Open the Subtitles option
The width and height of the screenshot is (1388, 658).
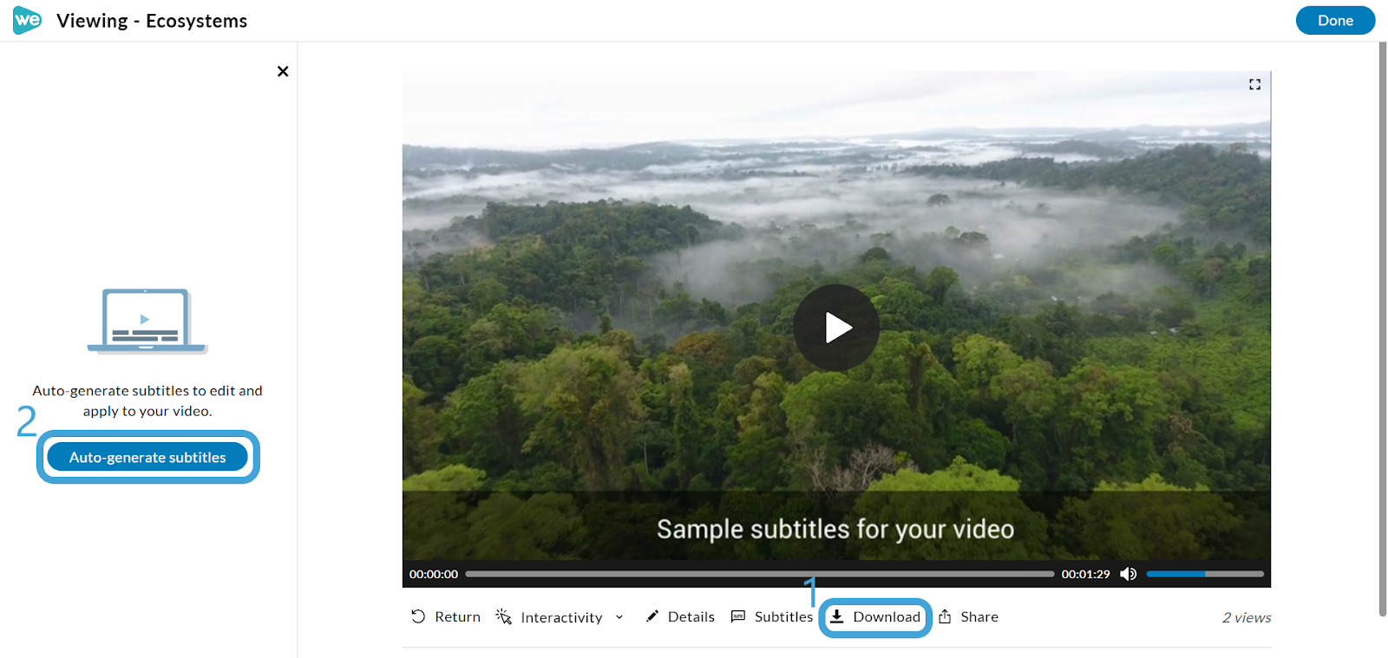772,616
